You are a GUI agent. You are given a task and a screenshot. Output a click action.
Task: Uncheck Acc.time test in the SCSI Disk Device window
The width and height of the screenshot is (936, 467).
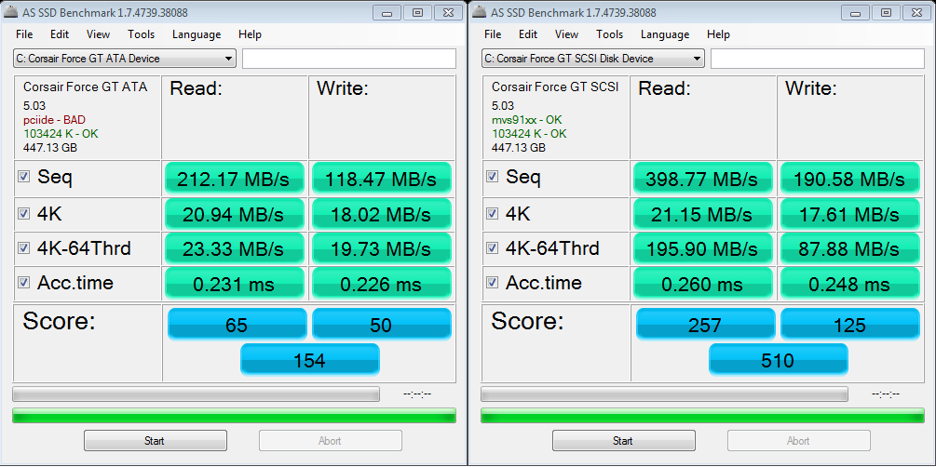493,283
